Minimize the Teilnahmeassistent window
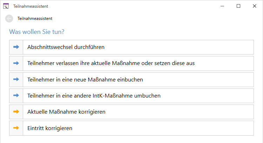263x143 pixels. (222, 6)
